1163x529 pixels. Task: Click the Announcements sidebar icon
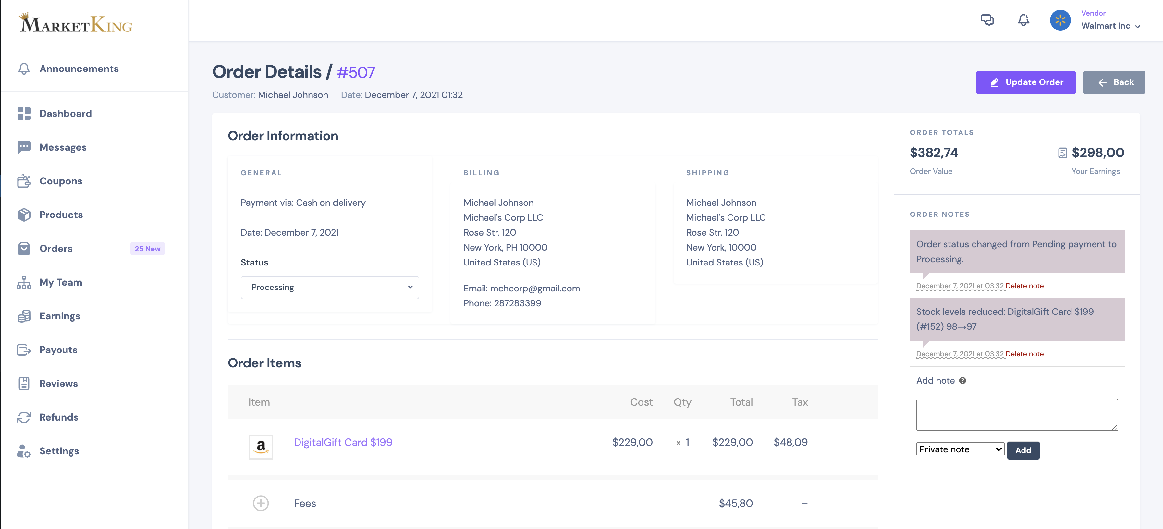pos(24,68)
